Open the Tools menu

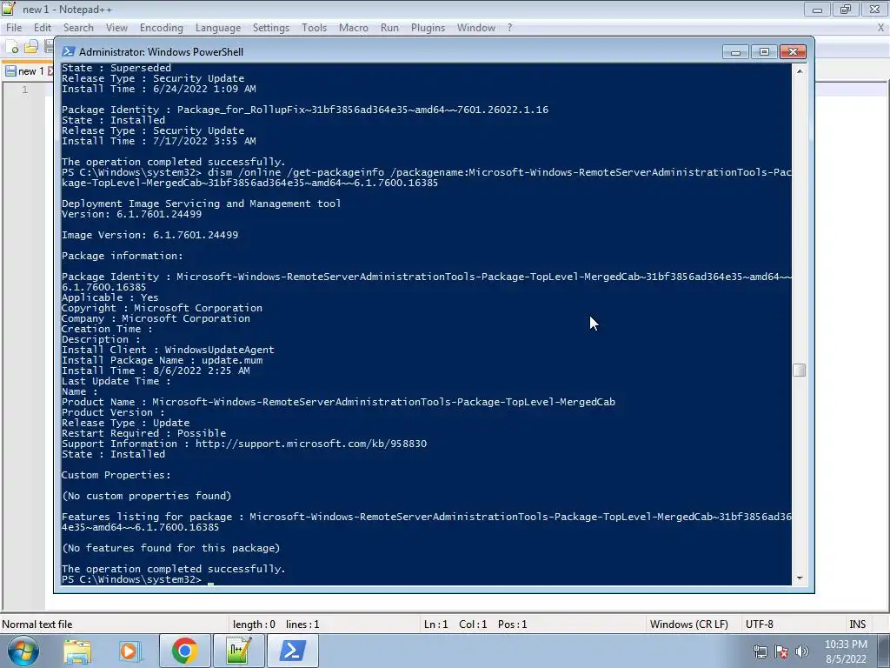tap(314, 27)
